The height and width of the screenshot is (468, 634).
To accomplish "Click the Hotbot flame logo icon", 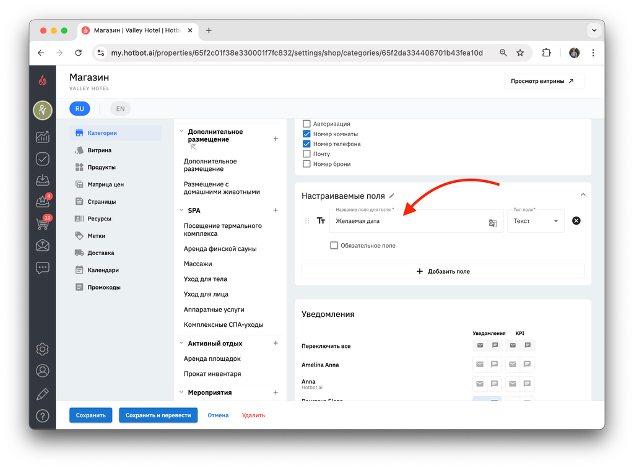I will tap(43, 80).
